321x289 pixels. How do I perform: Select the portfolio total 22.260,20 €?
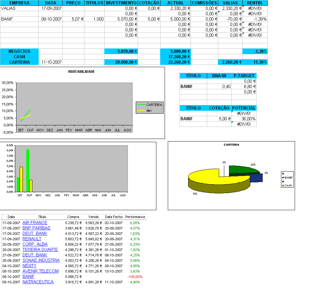coord(176,62)
